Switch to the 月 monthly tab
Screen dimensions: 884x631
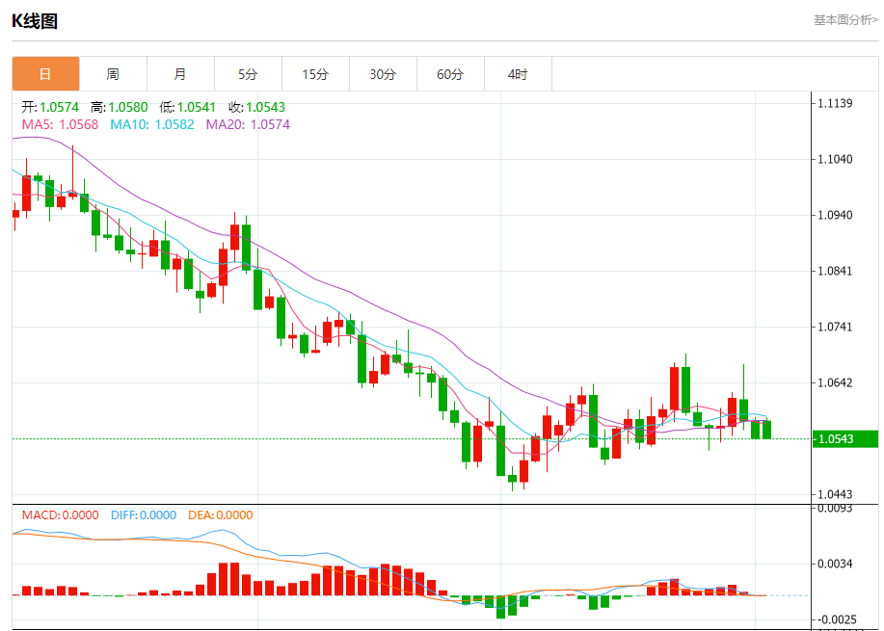180,74
